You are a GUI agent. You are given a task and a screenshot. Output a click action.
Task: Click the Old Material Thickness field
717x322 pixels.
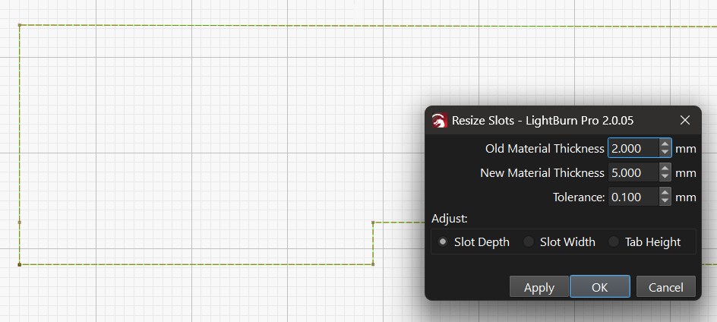coord(633,149)
